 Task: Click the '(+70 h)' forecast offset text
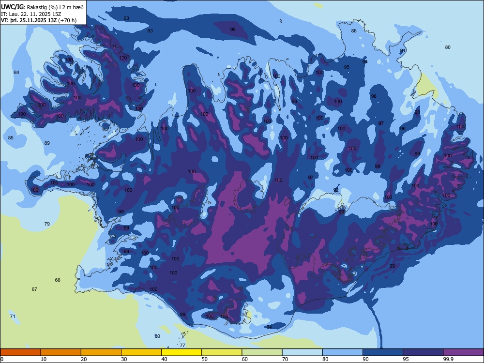67,21
